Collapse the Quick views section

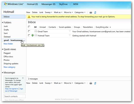(x=3, y=49)
